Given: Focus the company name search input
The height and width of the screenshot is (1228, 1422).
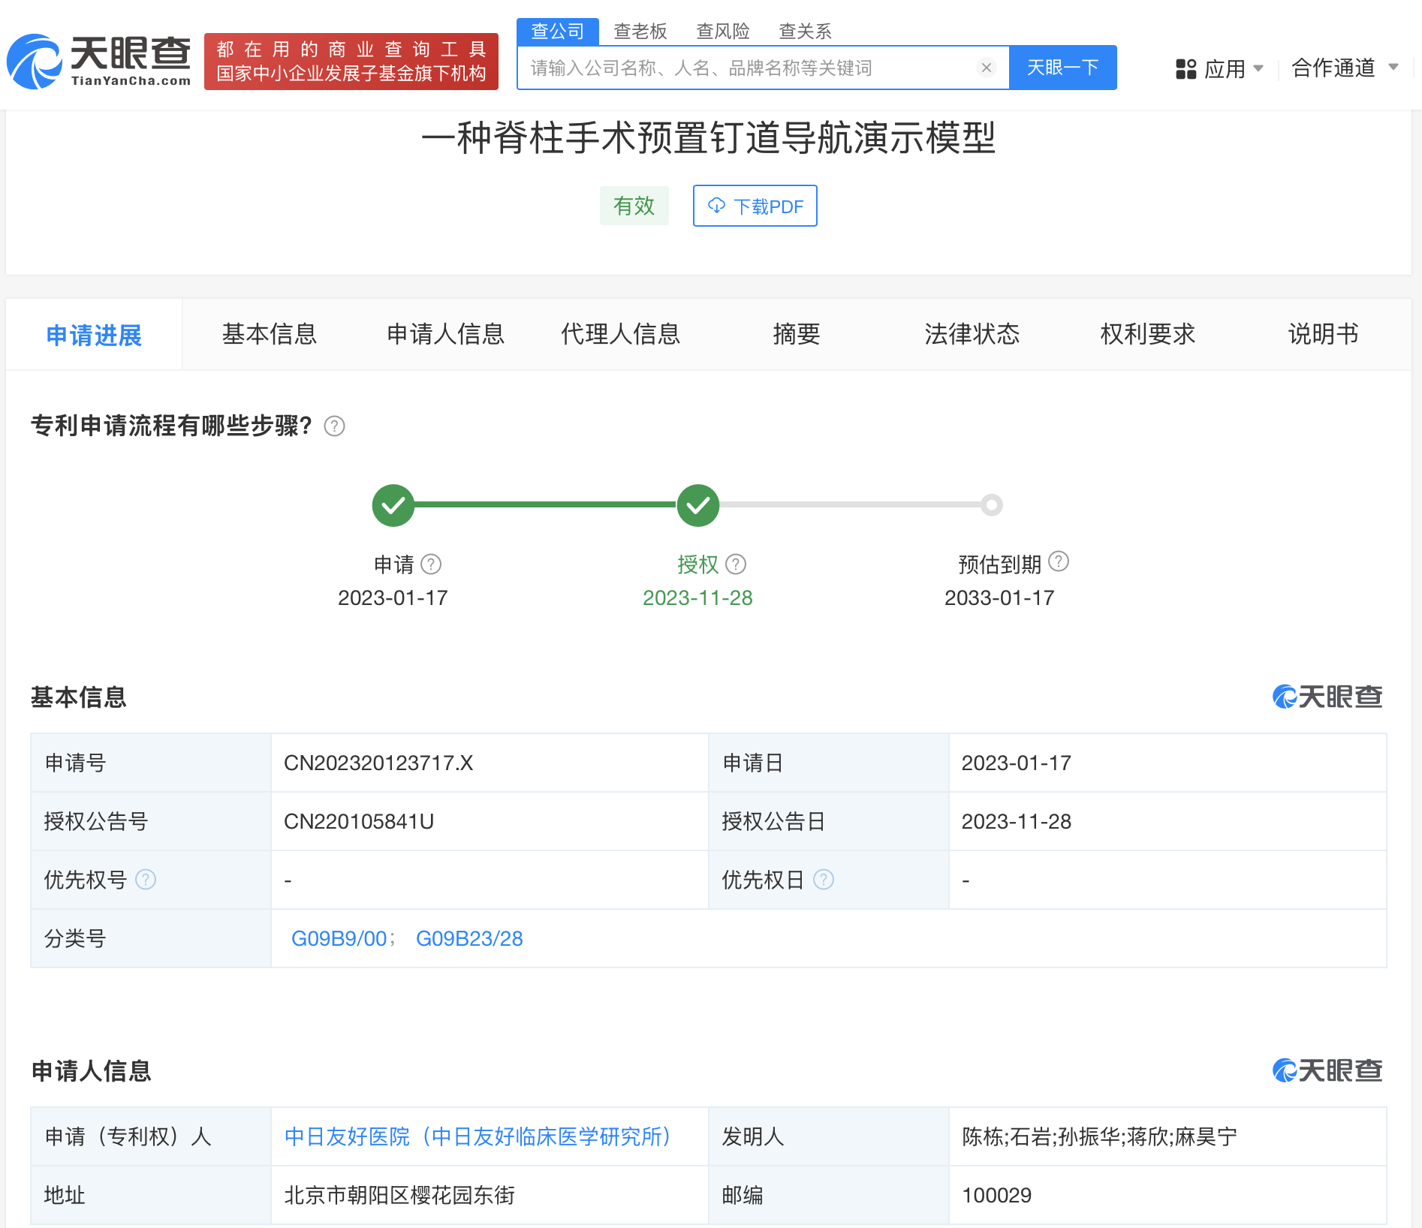Looking at the screenshot, I should tap(747, 68).
